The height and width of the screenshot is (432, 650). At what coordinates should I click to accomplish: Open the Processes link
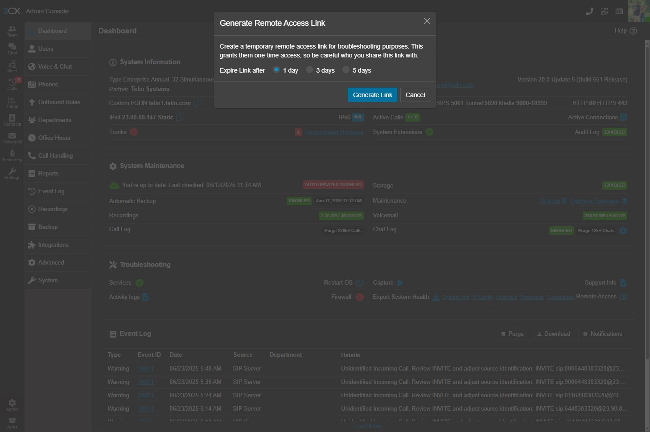point(532,297)
